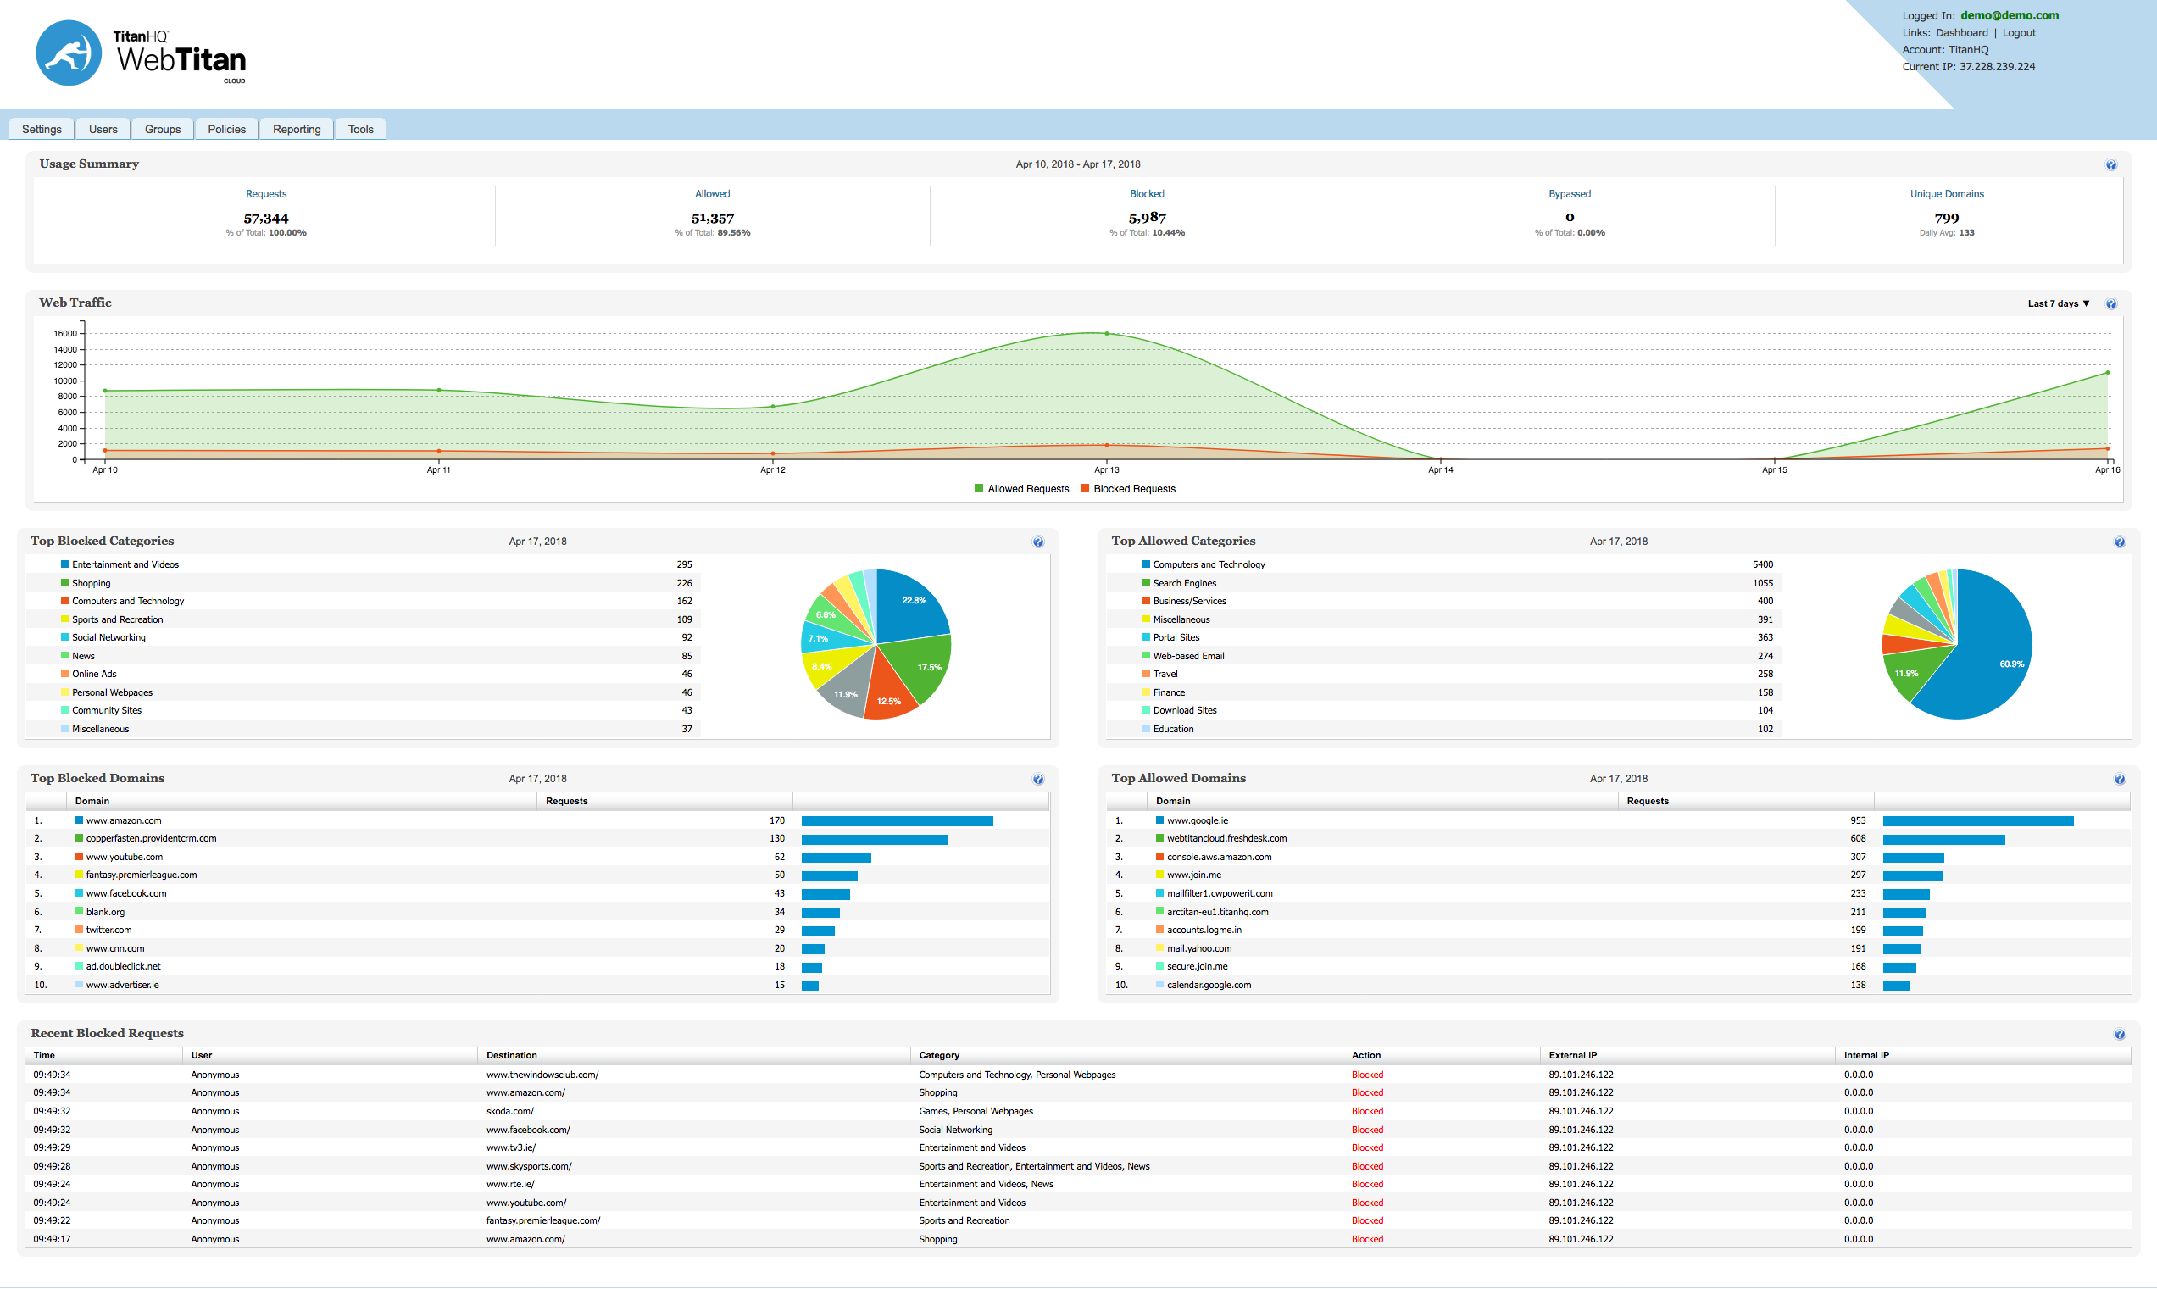Open the Reporting menu tab

click(297, 130)
